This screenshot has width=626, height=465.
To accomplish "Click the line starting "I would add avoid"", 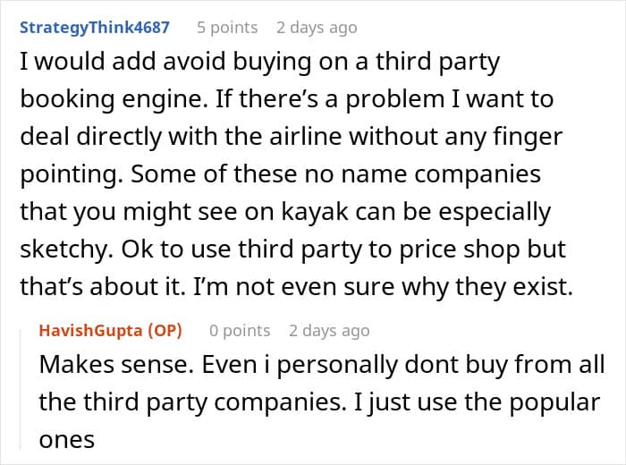I will 259,62.
